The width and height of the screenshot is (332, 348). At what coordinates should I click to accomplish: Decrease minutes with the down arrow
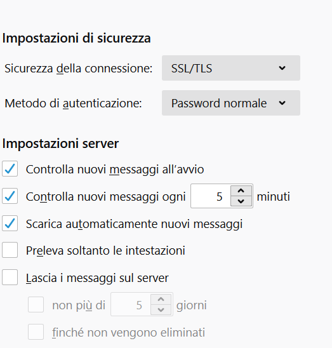click(x=241, y=201)
